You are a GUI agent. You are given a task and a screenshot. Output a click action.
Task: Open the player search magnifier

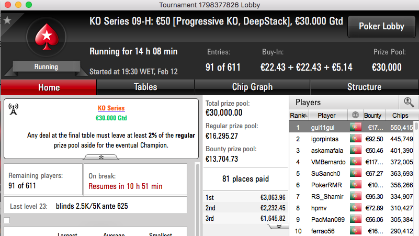coord(409,102)
